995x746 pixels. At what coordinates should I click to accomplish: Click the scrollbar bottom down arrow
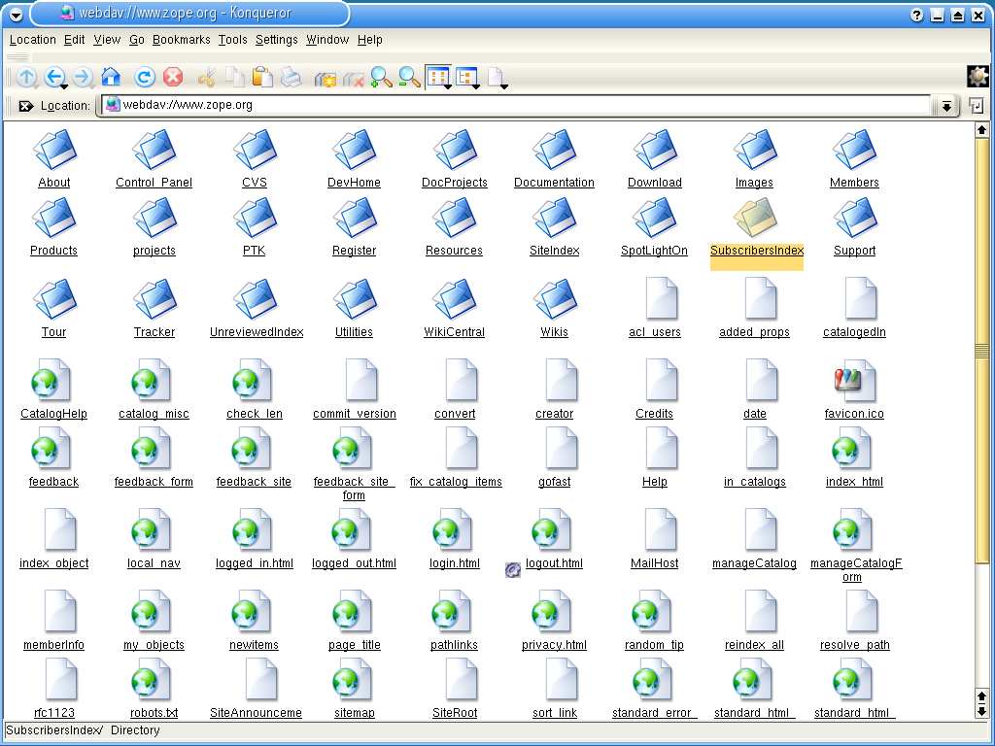pyautogui.click(x=981, y=711)
